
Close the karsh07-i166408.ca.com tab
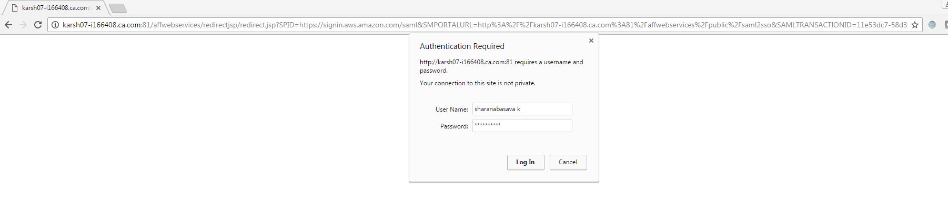[x=98, y=8]
